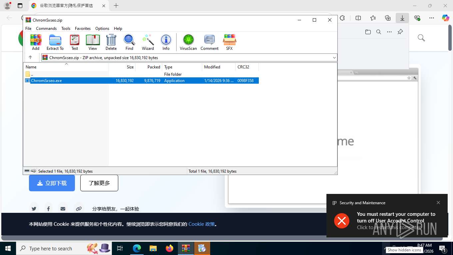The height and width of the screenshot is (255, 453).
Task: Click the 了解更多 learn more button
Action: [x=99, y=183]
